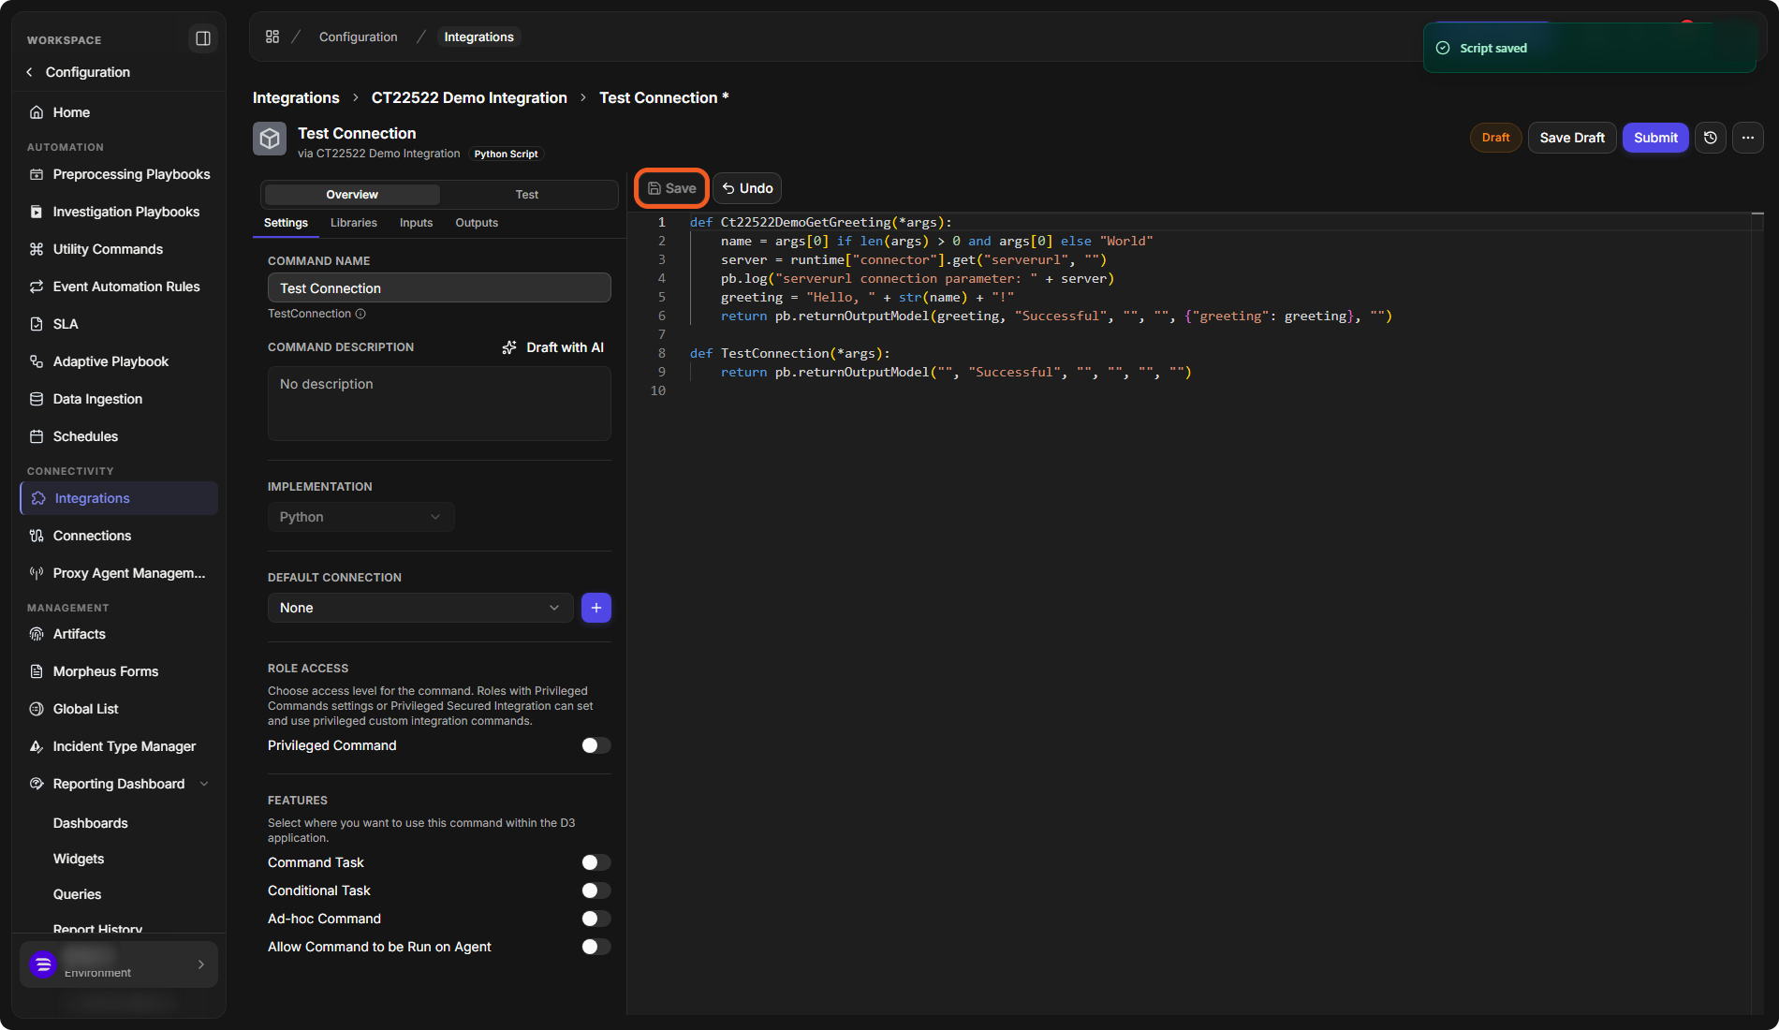This screenshot has height=1030, width=1779.
Task: Click the Test Connection cube icon
Action: click(270, 139)
